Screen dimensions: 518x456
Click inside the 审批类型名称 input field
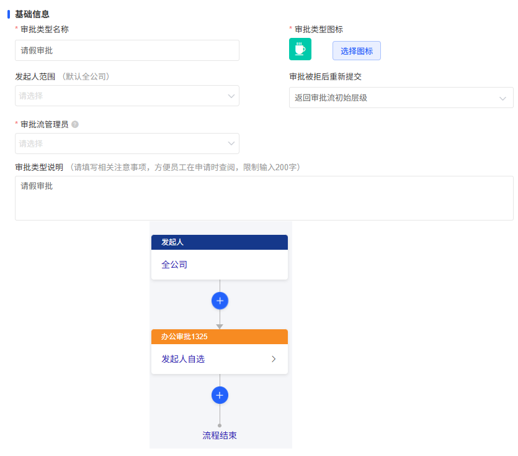(127, 50)
